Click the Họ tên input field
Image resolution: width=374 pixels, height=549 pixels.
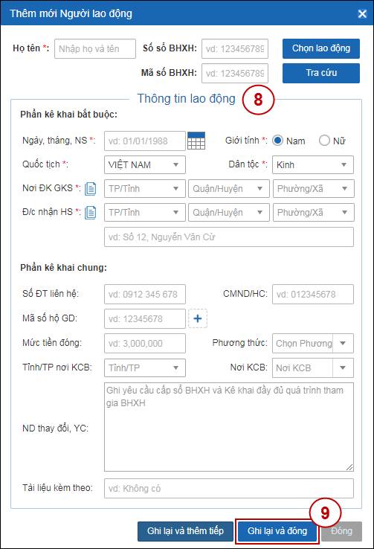click(x=95, y=48)
